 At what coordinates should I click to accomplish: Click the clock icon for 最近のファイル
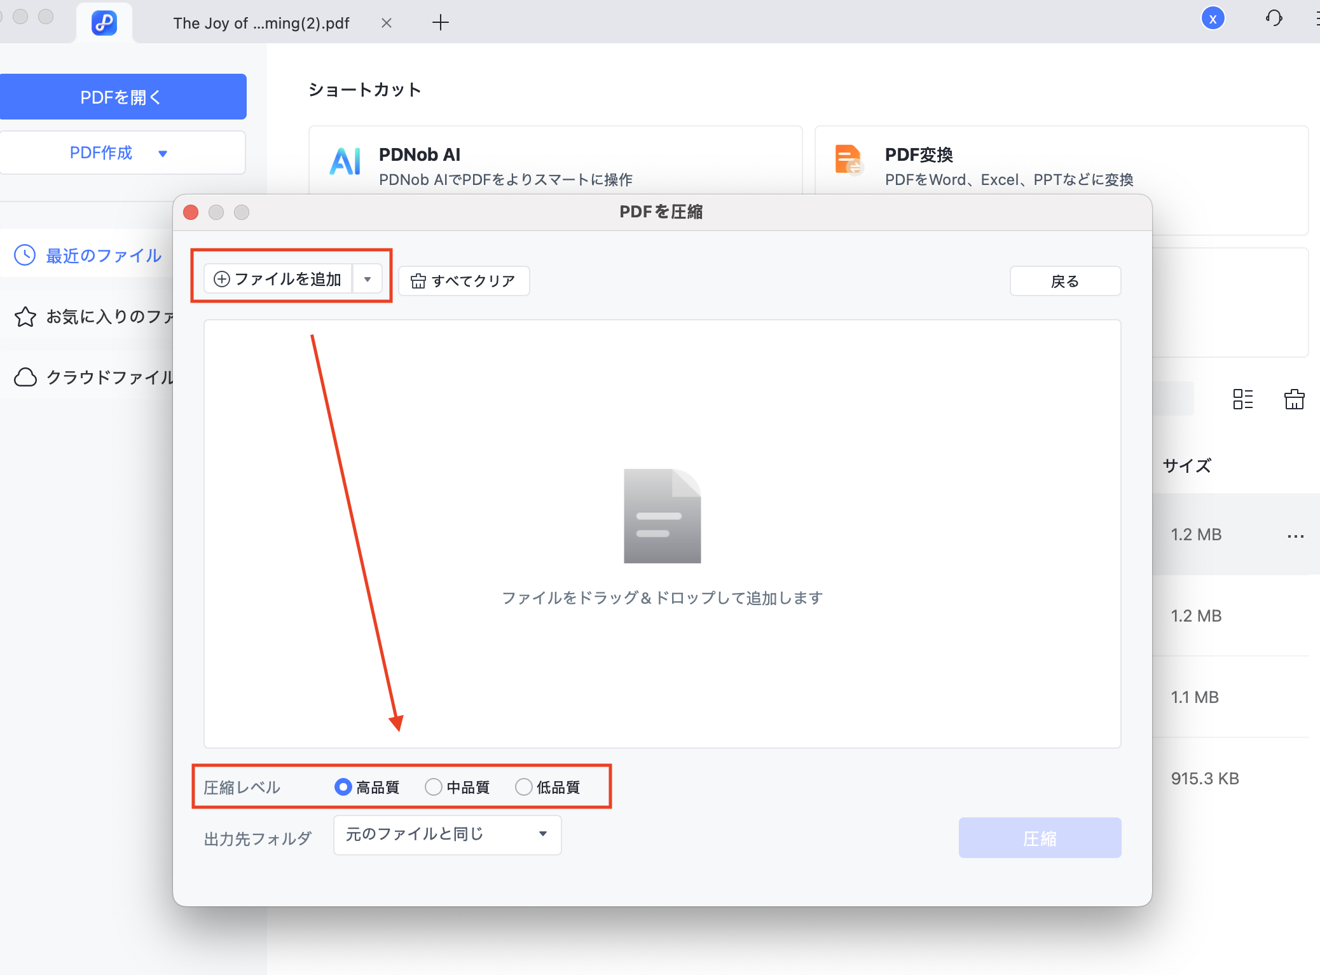click(25, 255)
